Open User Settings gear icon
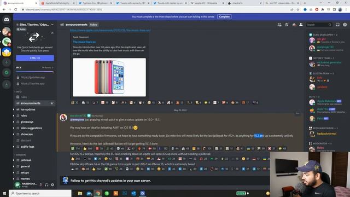The width and height of the screenshot is (350, 197). point(52,185)
